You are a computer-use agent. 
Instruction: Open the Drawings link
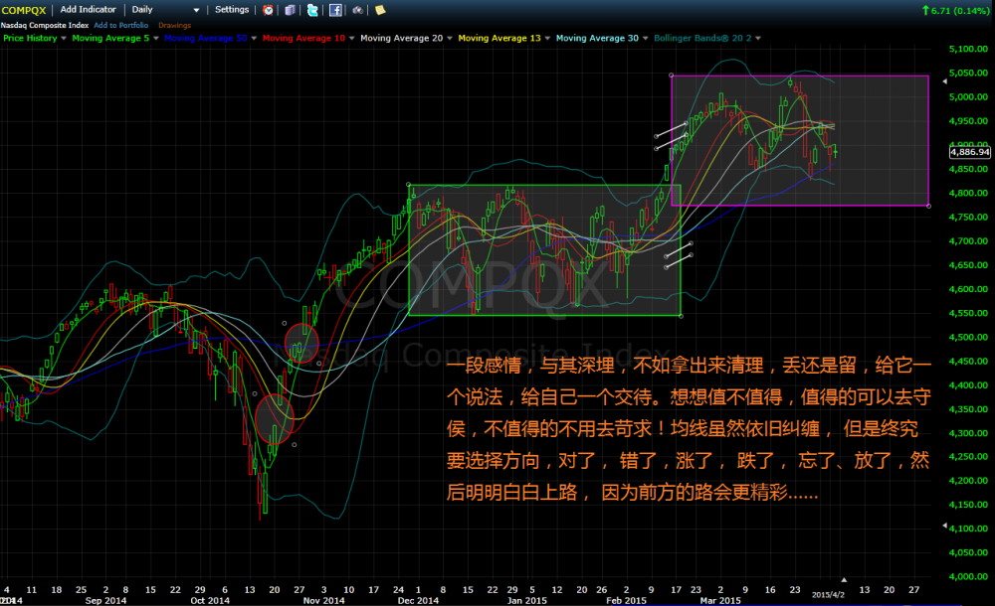(174, 26)
